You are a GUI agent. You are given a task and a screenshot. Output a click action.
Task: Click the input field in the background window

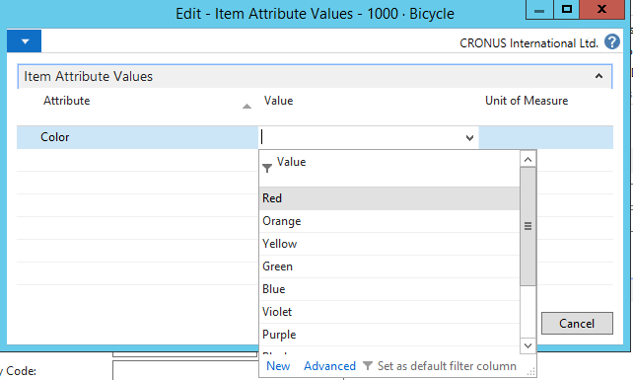tap(185, 370)
